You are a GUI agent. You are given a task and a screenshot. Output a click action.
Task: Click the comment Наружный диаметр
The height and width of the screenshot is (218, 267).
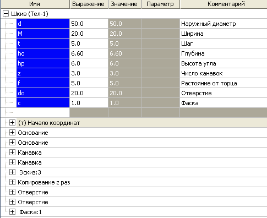[209, 24]
